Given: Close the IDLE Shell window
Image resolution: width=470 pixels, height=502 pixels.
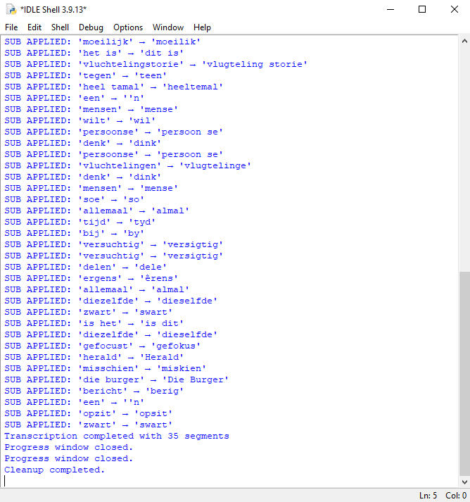Looking at the screenshot, I should point(454,9).
